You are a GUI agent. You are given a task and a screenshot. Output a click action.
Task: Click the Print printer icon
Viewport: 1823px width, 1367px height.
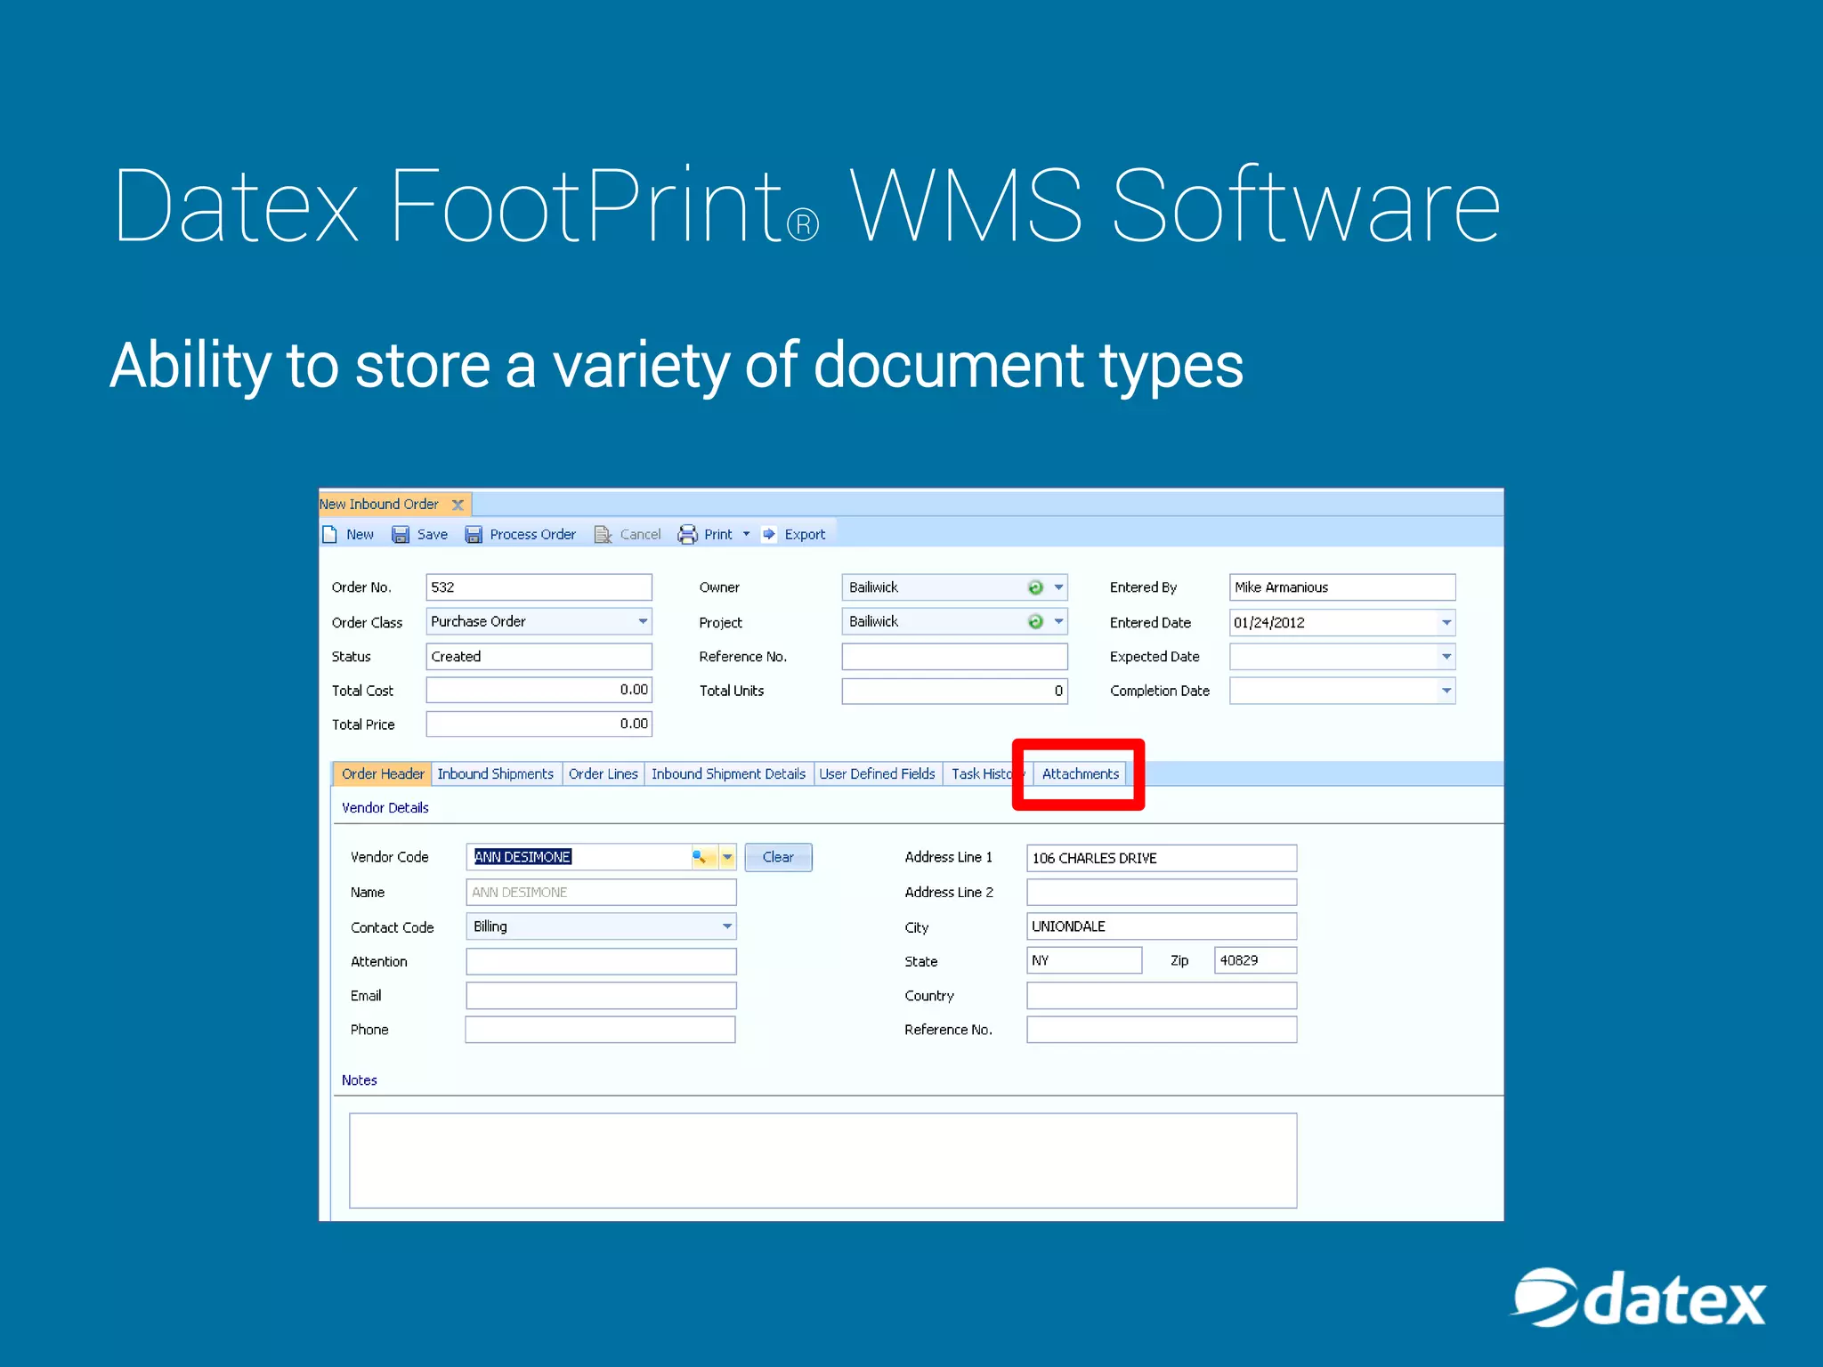[x=688, y=534]
